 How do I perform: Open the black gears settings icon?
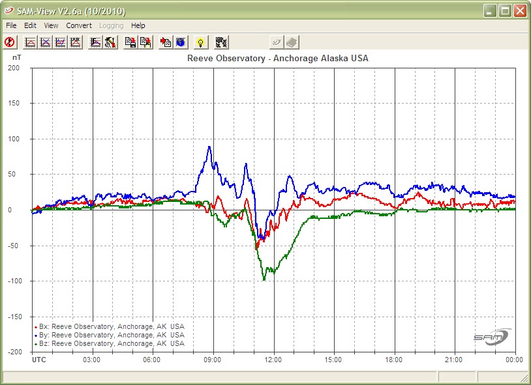tap(222, 42)
